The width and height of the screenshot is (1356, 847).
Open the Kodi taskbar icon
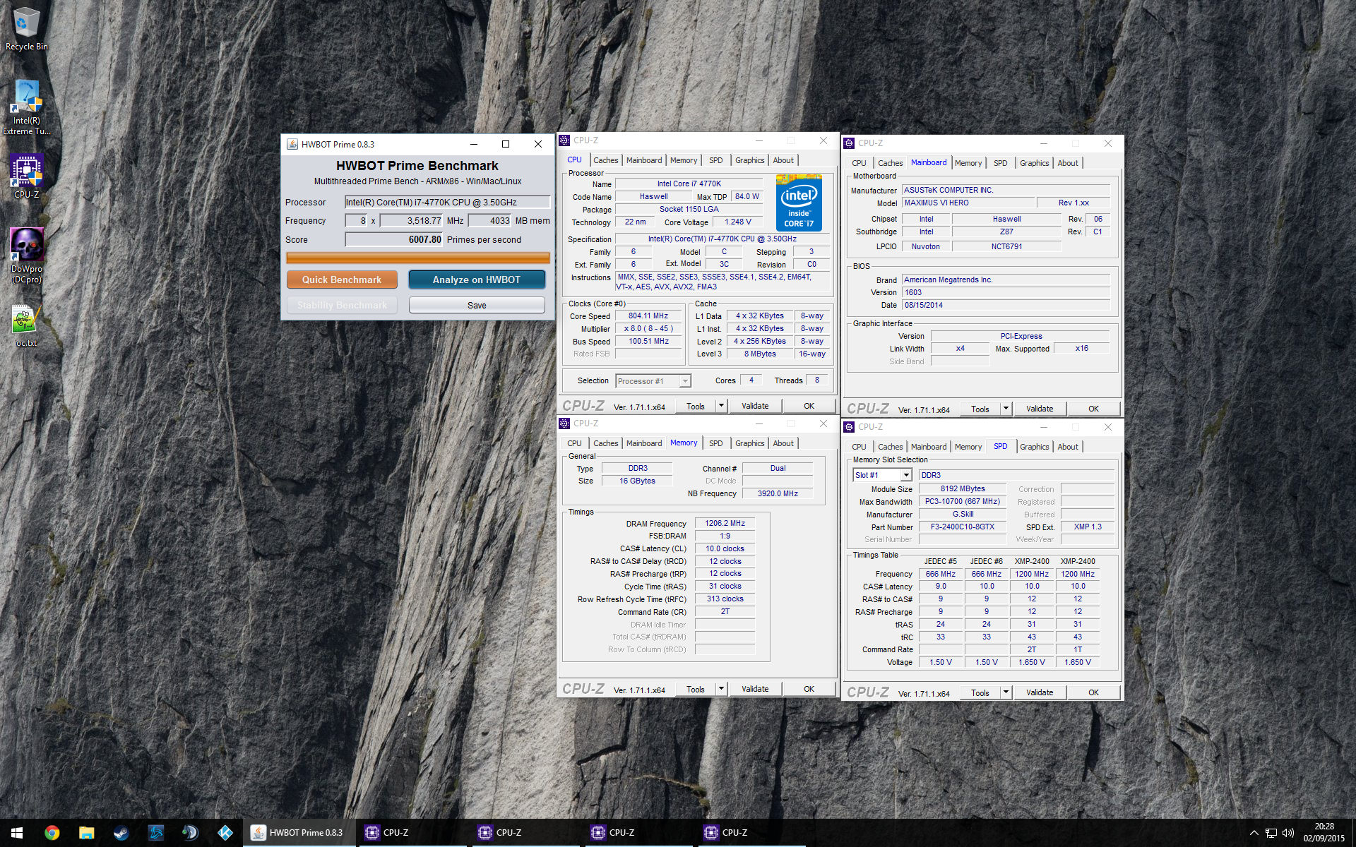click(x=225, y=833)
